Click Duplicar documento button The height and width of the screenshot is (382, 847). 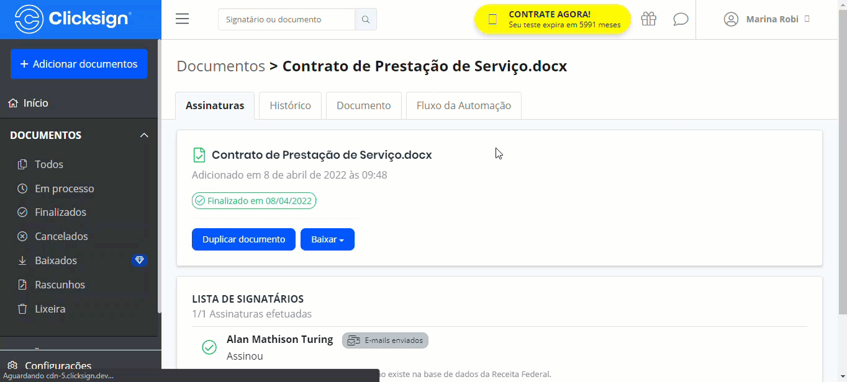pyautogui.click(x=243, y=239)
